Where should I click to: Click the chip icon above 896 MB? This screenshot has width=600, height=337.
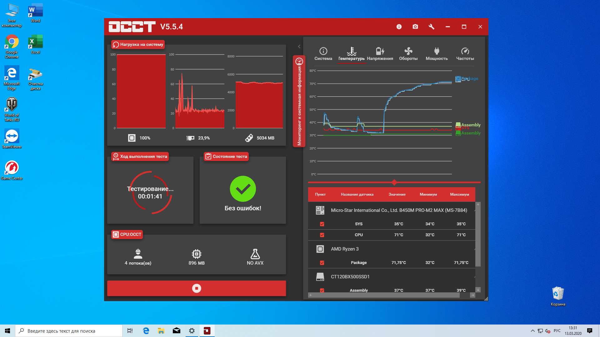(197, 254)
